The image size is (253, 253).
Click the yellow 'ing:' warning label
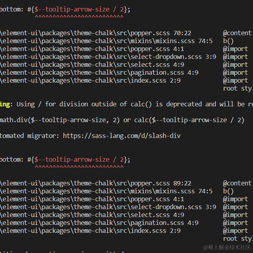click(6, 105)
